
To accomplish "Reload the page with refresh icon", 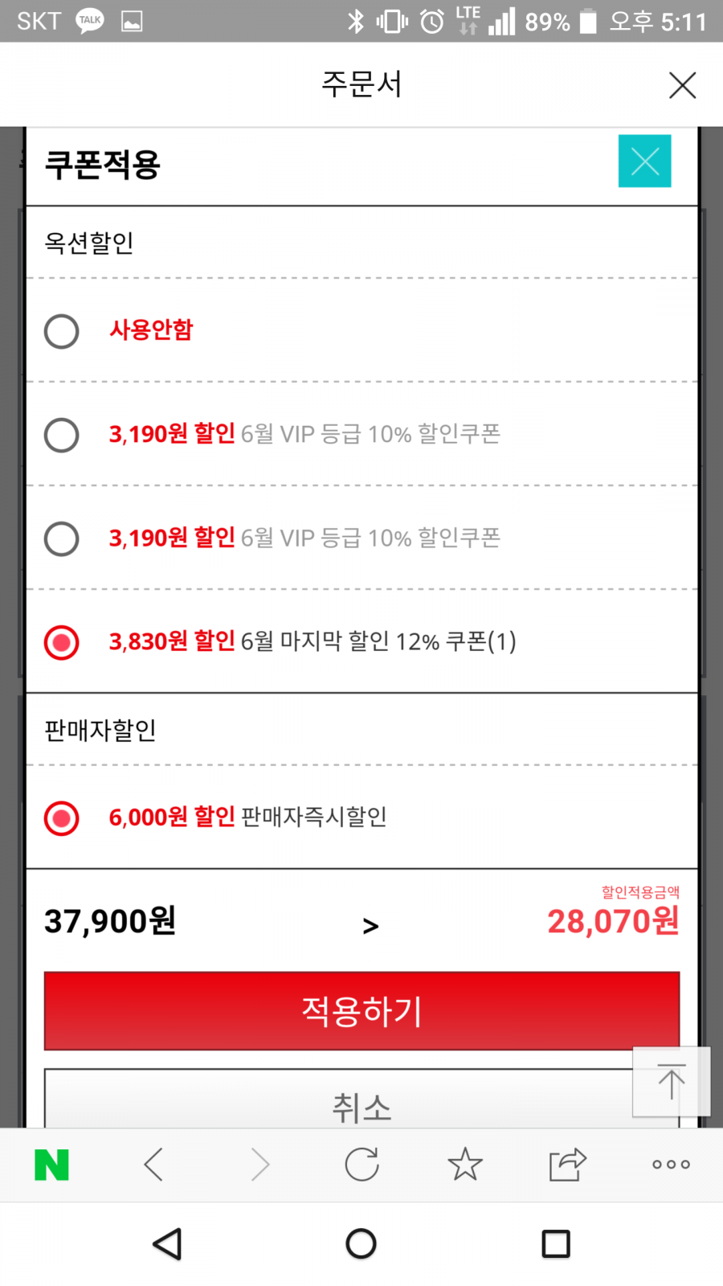I will (361, 1165).
